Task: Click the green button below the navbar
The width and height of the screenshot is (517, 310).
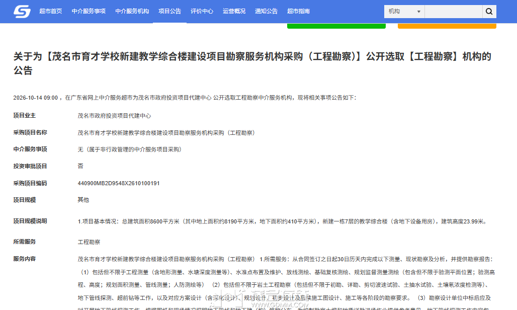Action: (336, 26)
